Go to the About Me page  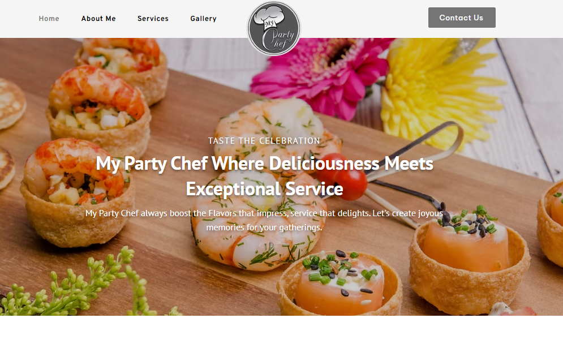pyautogui.click(x=98, y=18)
